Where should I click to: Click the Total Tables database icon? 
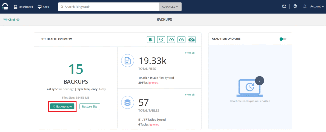pyautogui.click(x=127, y=102)
